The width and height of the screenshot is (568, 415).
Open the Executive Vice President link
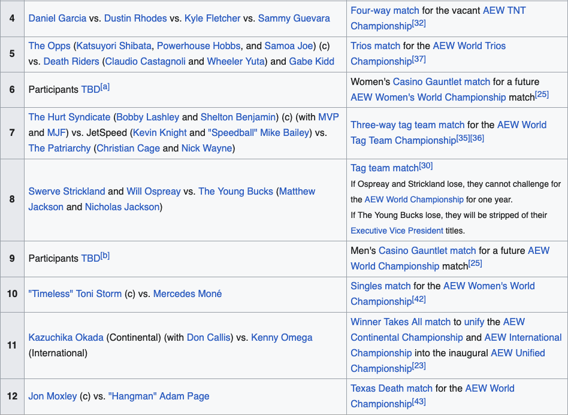click(397, 231)
